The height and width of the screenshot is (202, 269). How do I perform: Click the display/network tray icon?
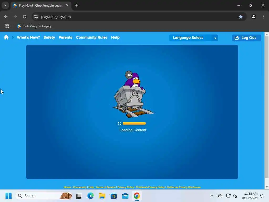click(x=228, y=196)
